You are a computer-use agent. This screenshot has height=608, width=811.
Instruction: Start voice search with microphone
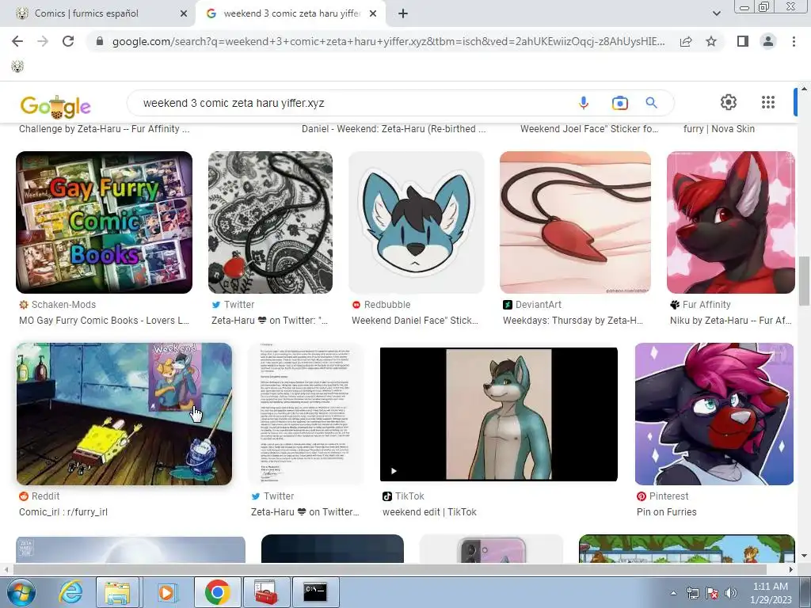pos(584,103)
